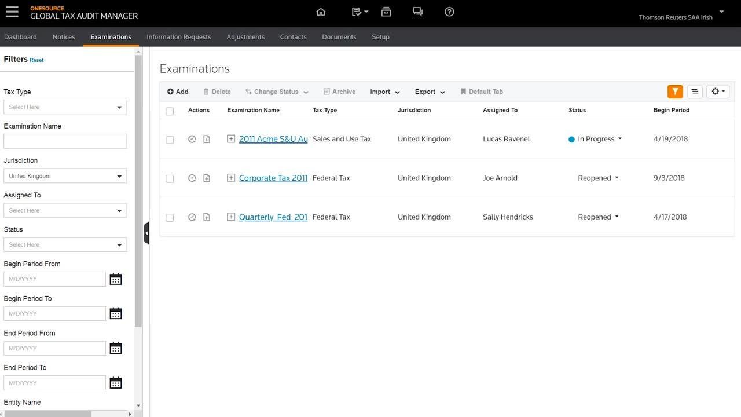Open the hamburger navigation menu

tap(12, 12)
